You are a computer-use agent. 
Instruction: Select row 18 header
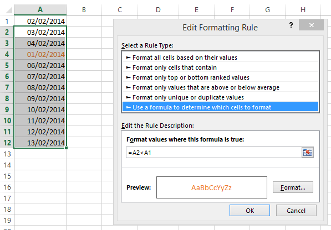tap(7, 209)
